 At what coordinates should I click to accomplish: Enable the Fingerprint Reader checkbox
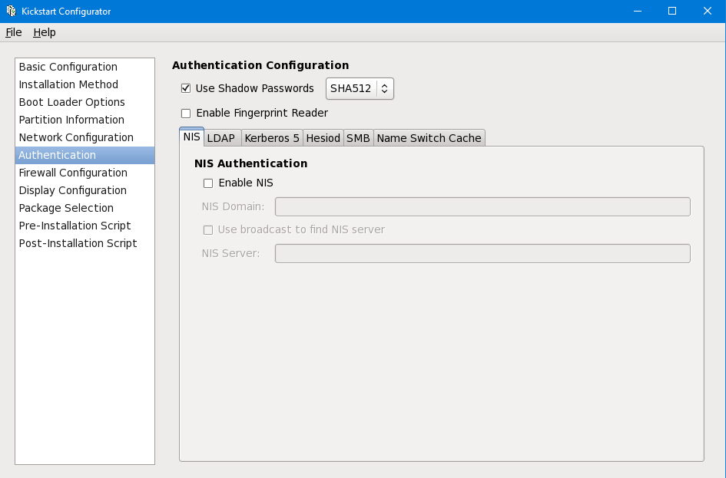[186, 114]
